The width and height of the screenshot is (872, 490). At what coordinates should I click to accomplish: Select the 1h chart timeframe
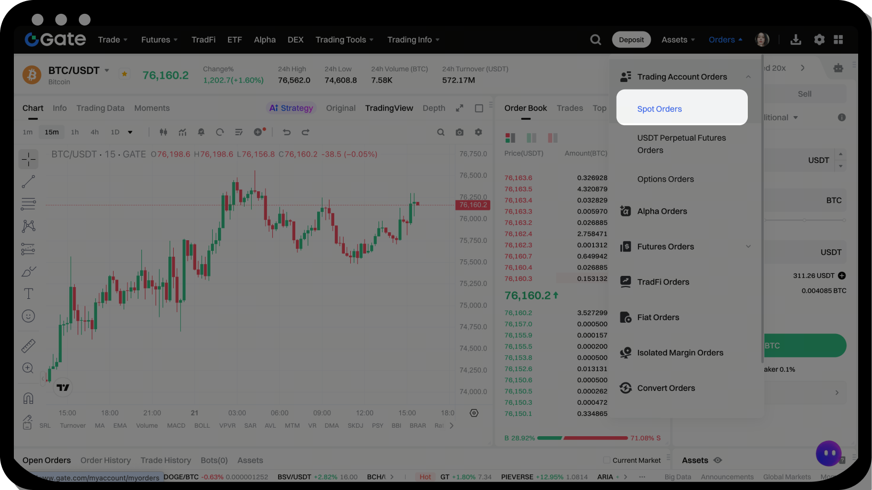75,132
